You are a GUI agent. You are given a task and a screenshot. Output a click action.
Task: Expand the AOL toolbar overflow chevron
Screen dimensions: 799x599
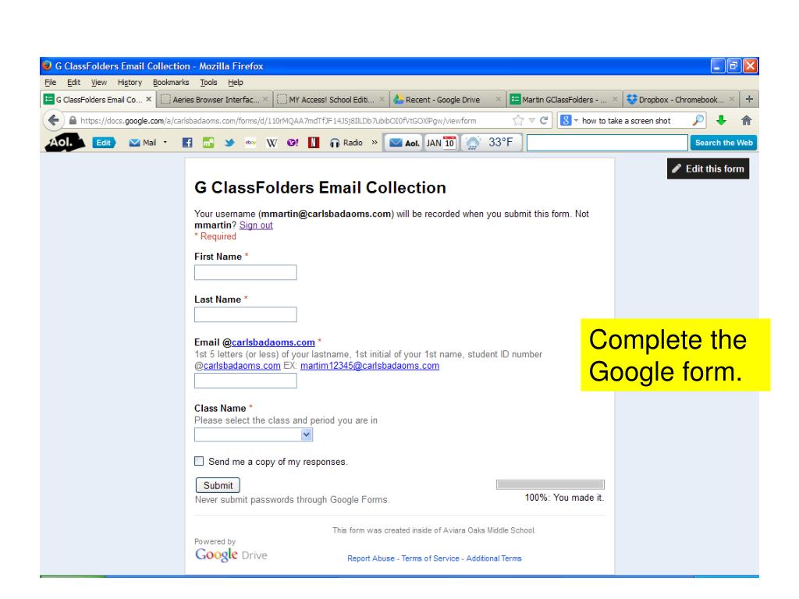tap(375, 143)
